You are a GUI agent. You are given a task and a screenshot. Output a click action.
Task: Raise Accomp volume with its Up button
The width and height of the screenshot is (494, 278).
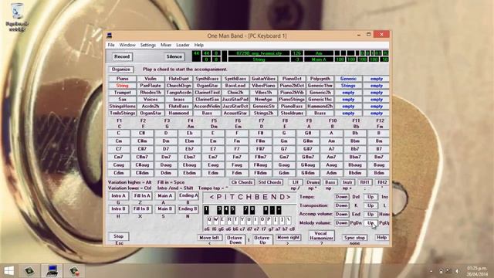tap(370, 215)
